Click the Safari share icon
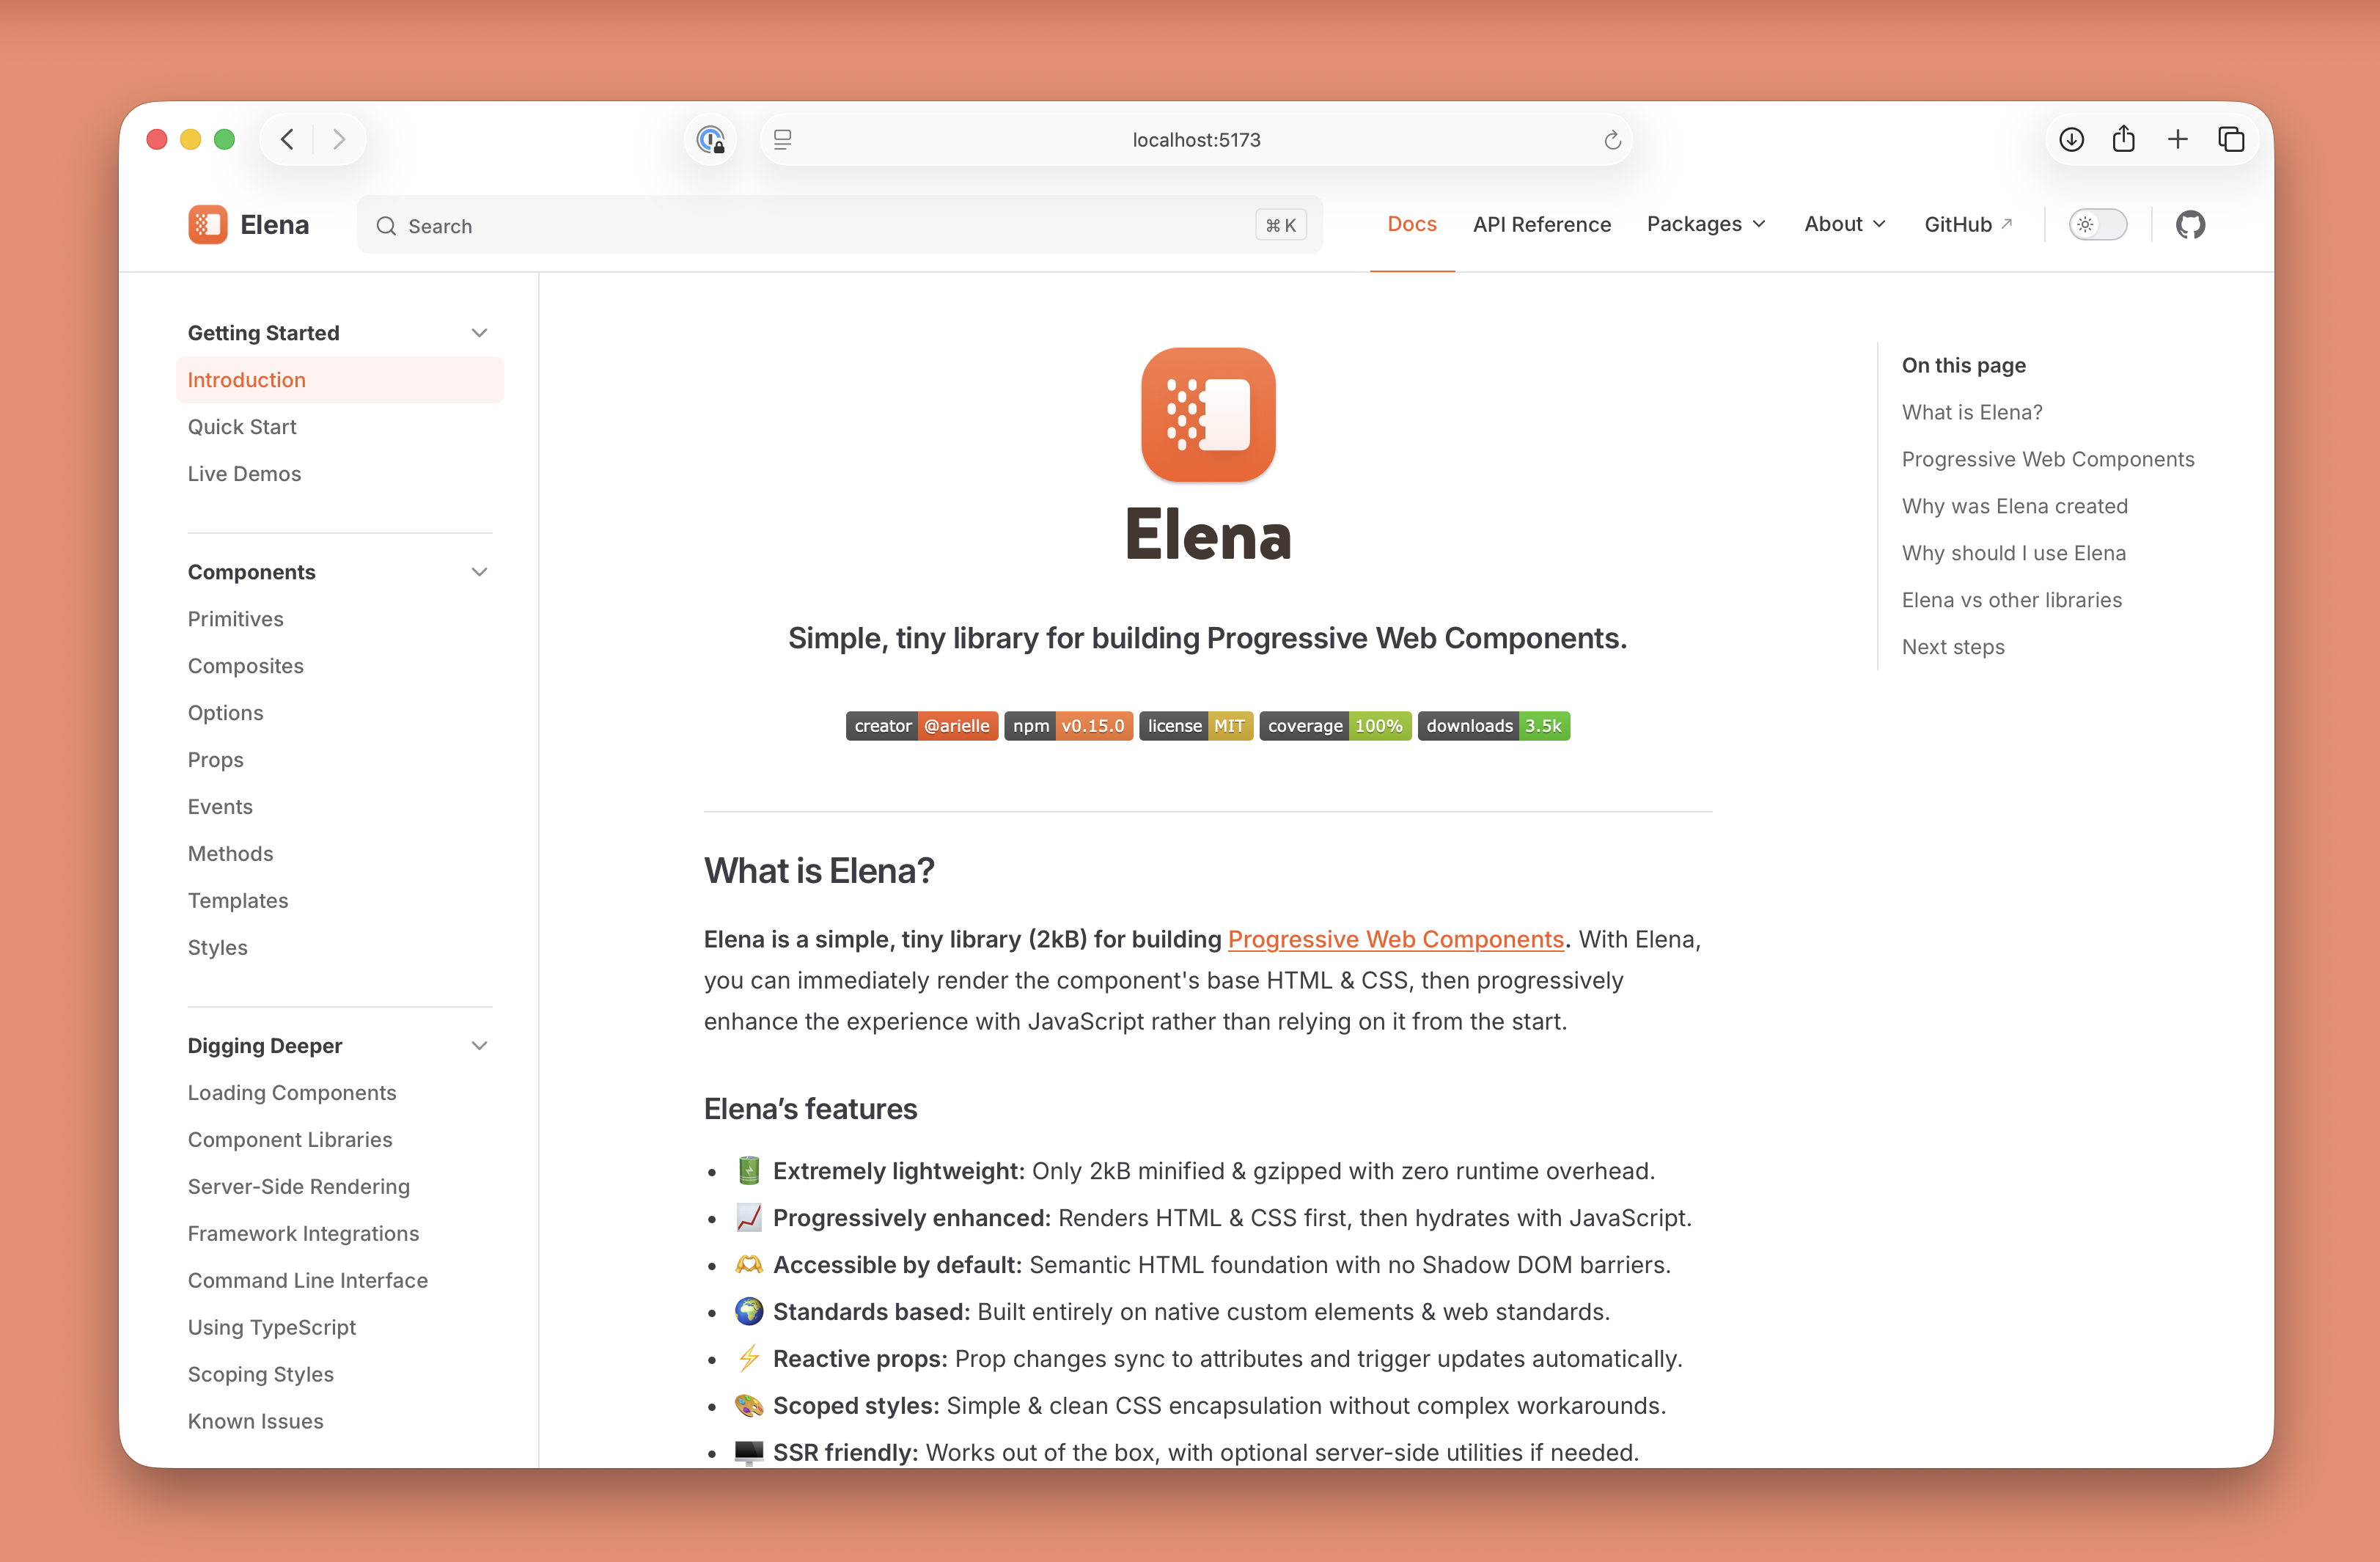 pyautogui.click(x=2123, y=139)
